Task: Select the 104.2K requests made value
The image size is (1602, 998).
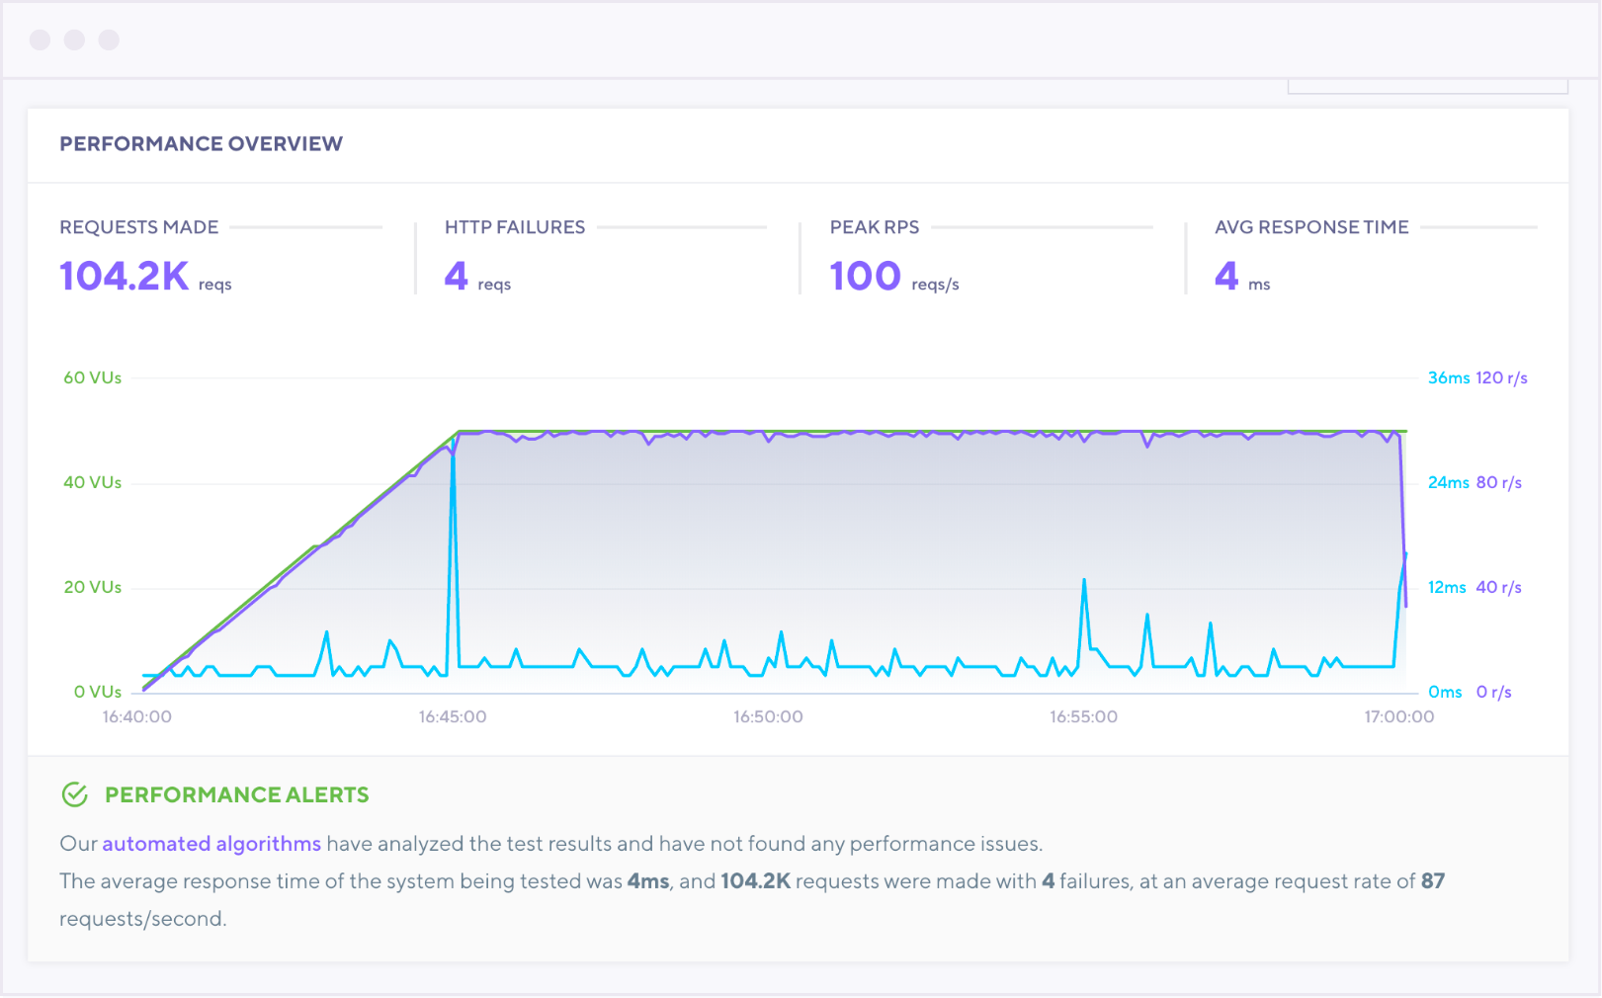Action: (125, 277)
